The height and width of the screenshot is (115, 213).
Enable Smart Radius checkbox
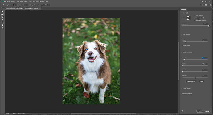[182, 46]
